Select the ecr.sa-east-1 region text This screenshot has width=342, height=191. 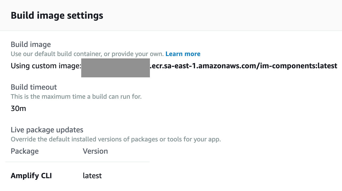[x=174, y=66]
